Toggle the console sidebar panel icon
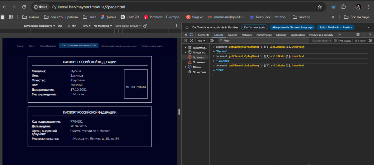The height and width of the screenshot is (165, 374). coord(185,41)
